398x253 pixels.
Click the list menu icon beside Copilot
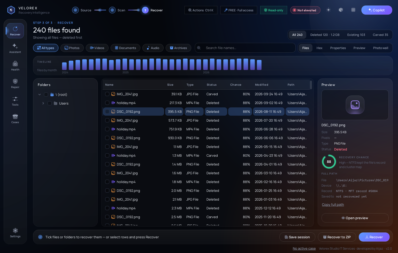[x=353, y=10]
